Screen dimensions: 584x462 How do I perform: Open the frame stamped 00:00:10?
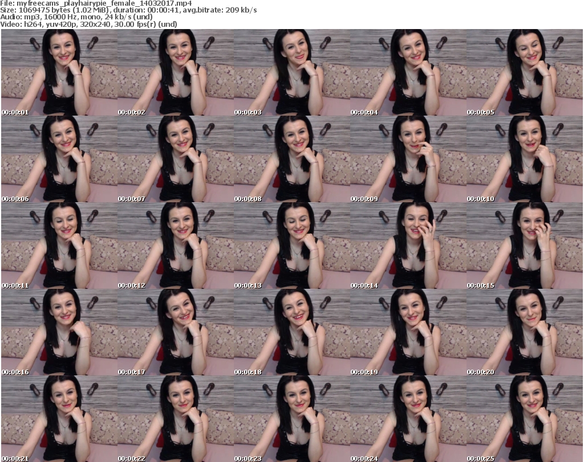[x=525, y=159]
